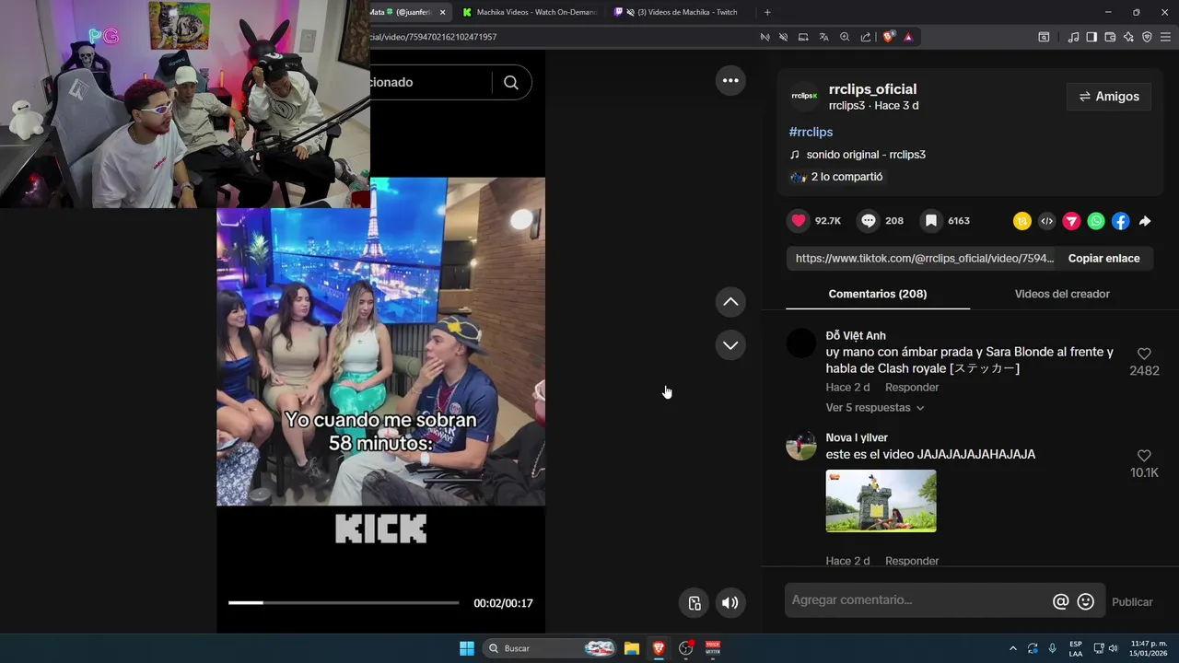The height and width of the screenshot is (663, 1179).
Task: Open browser hamburger main menu
Action: pos(1165,37)
